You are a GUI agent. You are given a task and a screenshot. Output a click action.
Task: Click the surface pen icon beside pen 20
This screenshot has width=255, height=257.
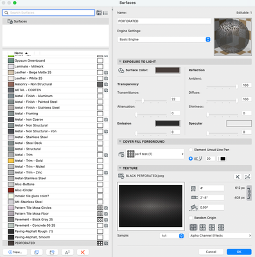point(198,159)
